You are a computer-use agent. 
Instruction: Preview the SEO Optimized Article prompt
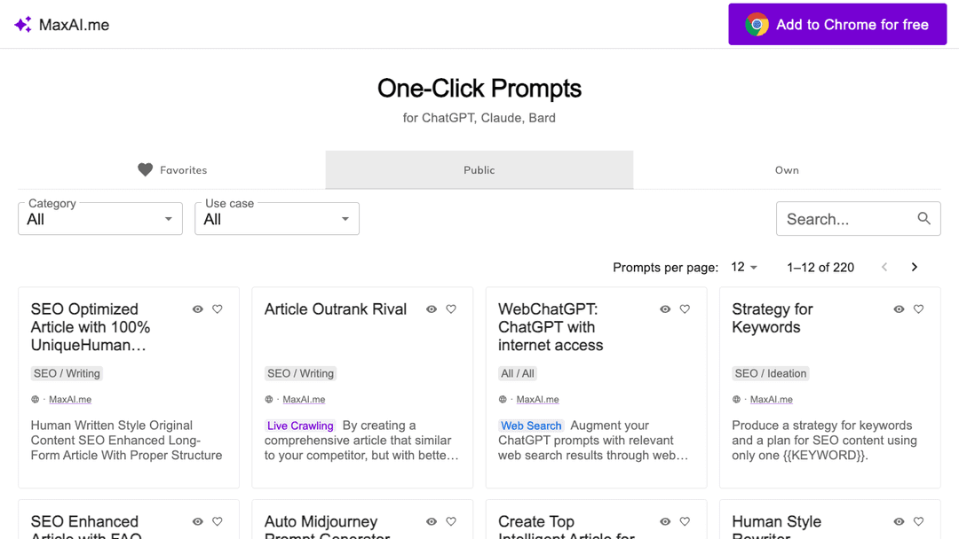tap(197, 309)
